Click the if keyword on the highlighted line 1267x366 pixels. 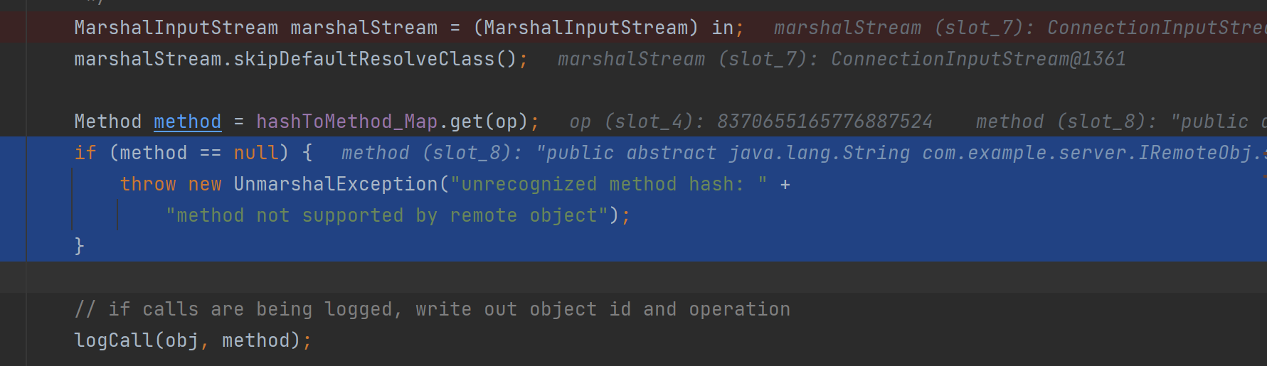[x=85, y=153]
